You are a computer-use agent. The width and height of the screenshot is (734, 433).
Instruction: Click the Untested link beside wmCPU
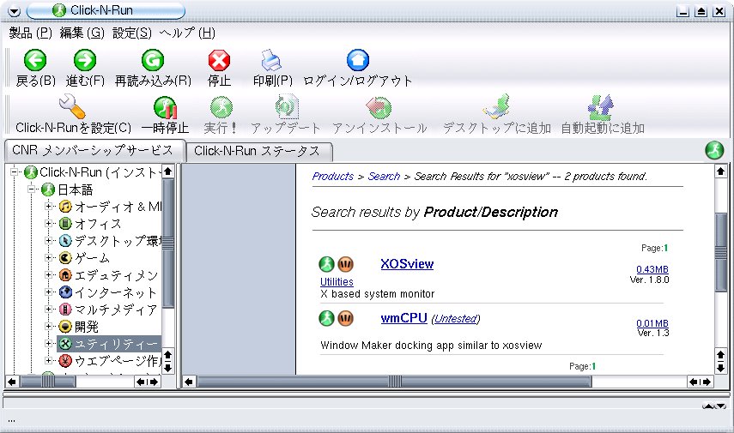456,319
